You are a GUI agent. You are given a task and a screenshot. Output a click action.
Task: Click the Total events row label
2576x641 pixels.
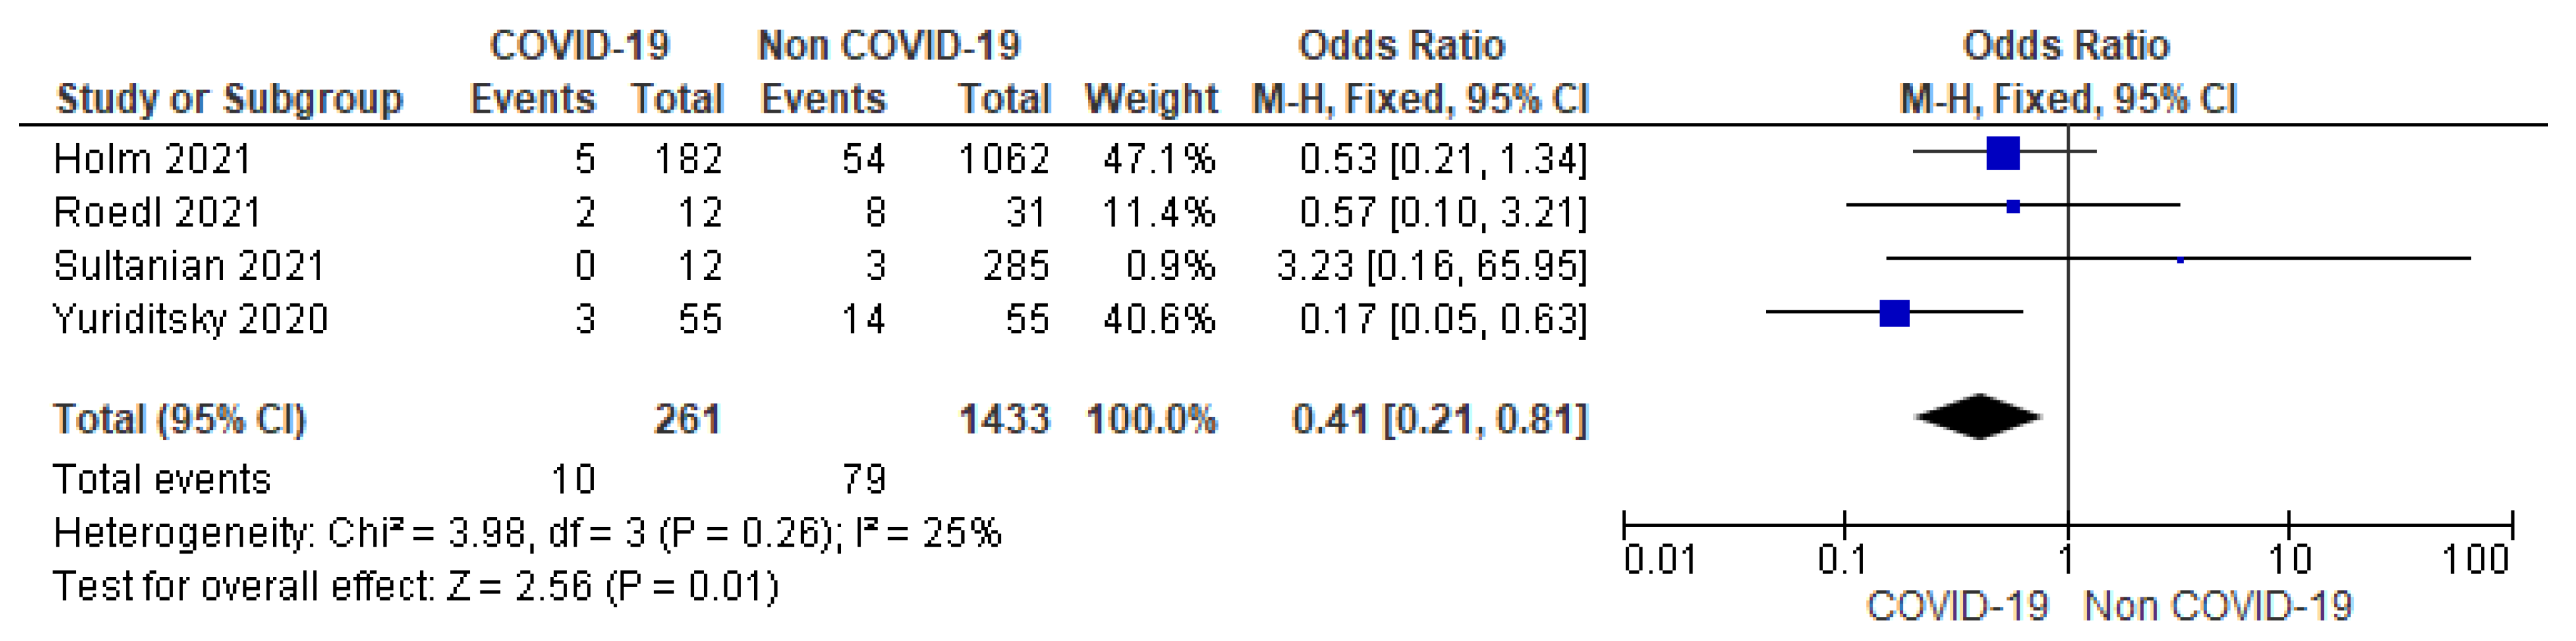162,480
